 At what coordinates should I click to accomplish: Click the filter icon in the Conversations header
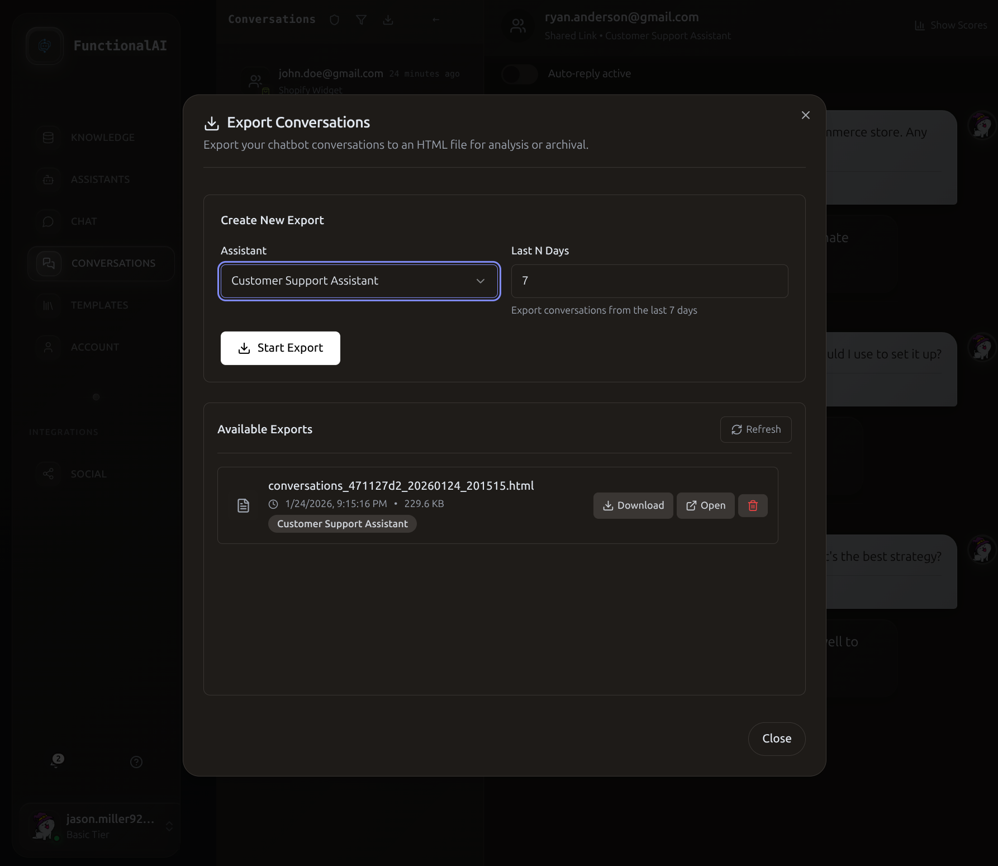coord(361,20)
